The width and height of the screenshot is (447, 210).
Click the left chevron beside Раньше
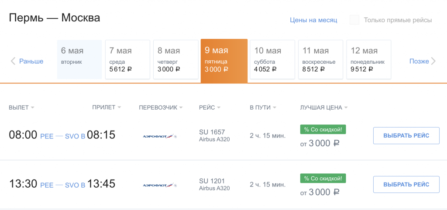click(x=13, y=61)
